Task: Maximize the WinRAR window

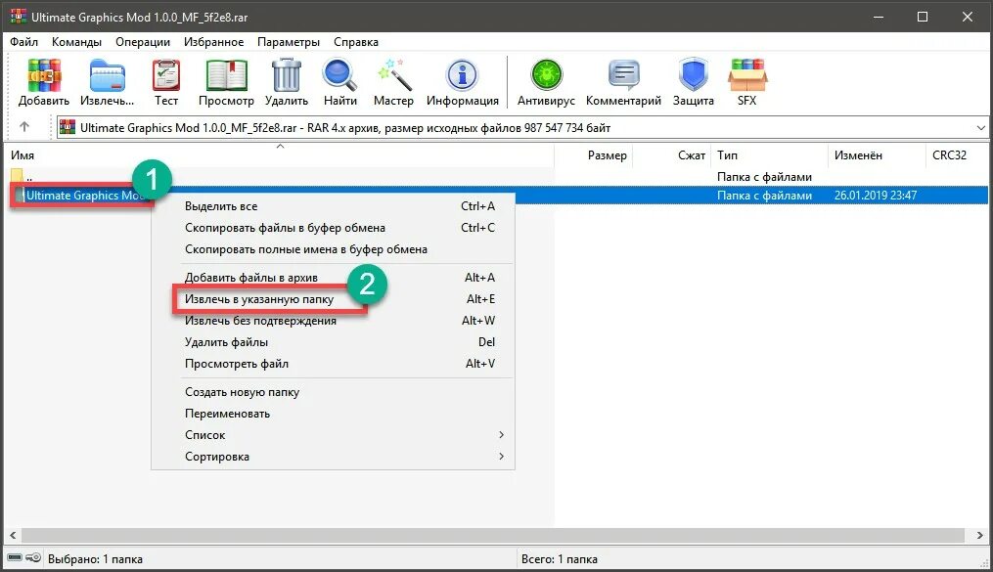Action: pos(923,17)
